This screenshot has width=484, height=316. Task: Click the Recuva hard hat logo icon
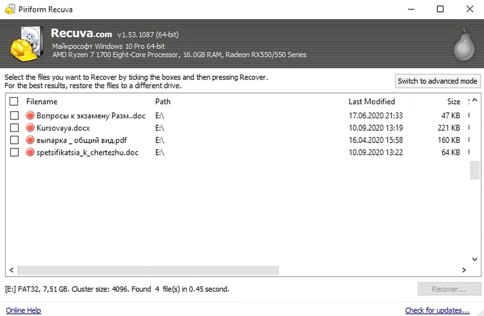coord(26,44)
